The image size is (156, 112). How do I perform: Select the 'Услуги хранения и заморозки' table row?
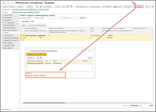pyautogui.click(x=87, y=38)
